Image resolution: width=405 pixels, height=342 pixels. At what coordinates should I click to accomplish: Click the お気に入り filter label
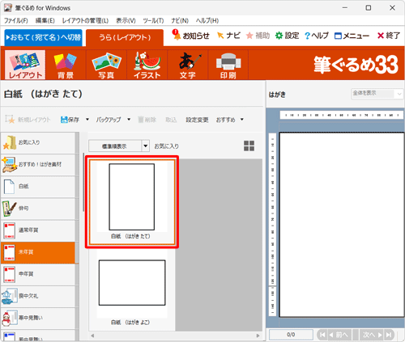[x=167, y=146]
